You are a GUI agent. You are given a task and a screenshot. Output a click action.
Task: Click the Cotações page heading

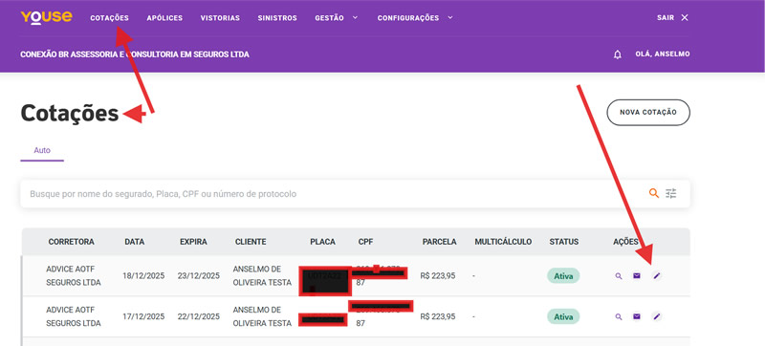70,113
